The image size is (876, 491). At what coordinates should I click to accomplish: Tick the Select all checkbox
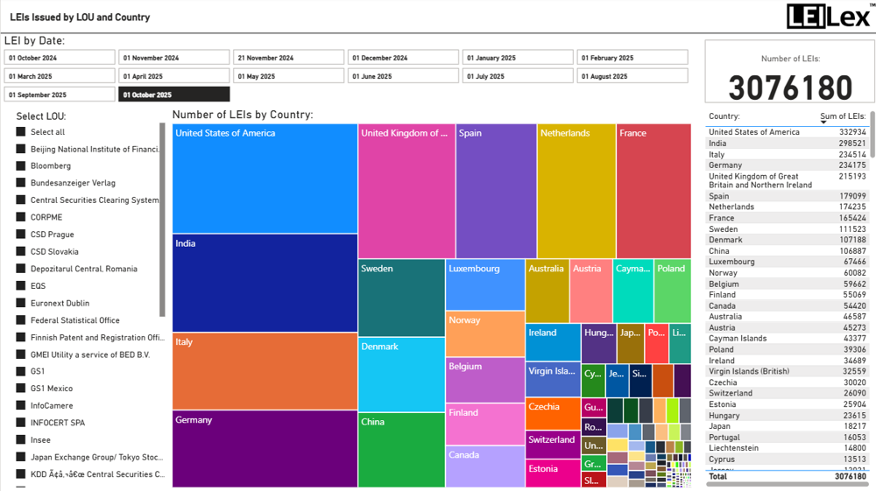[x=21, y=132]
